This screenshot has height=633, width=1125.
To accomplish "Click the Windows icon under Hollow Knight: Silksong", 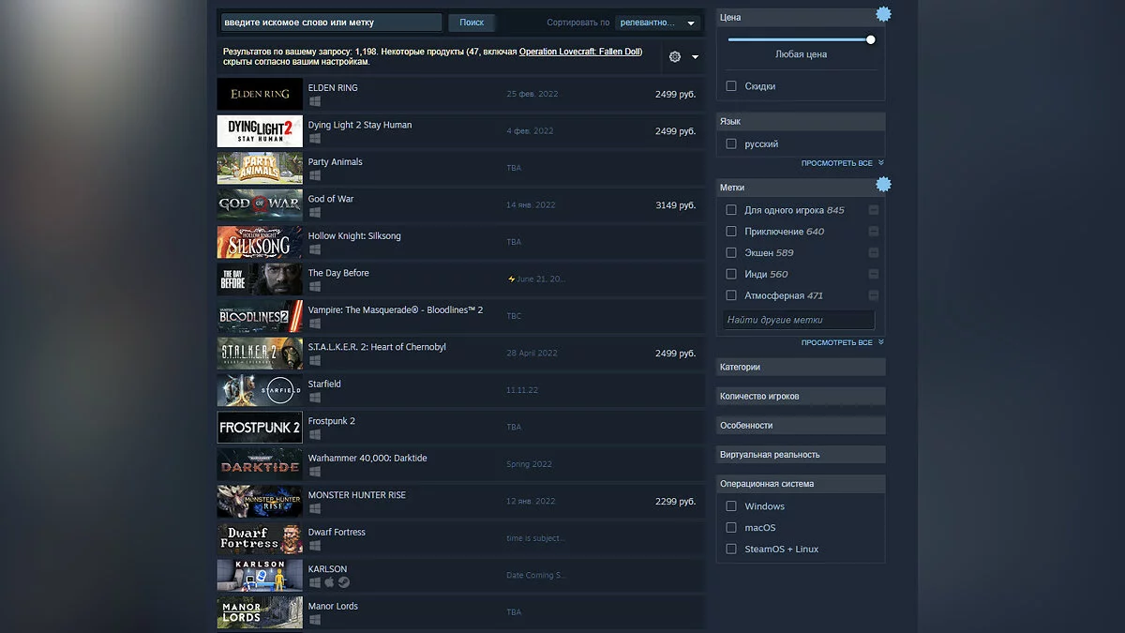I will (315, 249).
